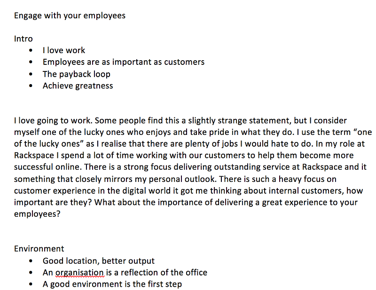
Task: Click the phrase 'reflection of the office'
Action: point(164,273)
